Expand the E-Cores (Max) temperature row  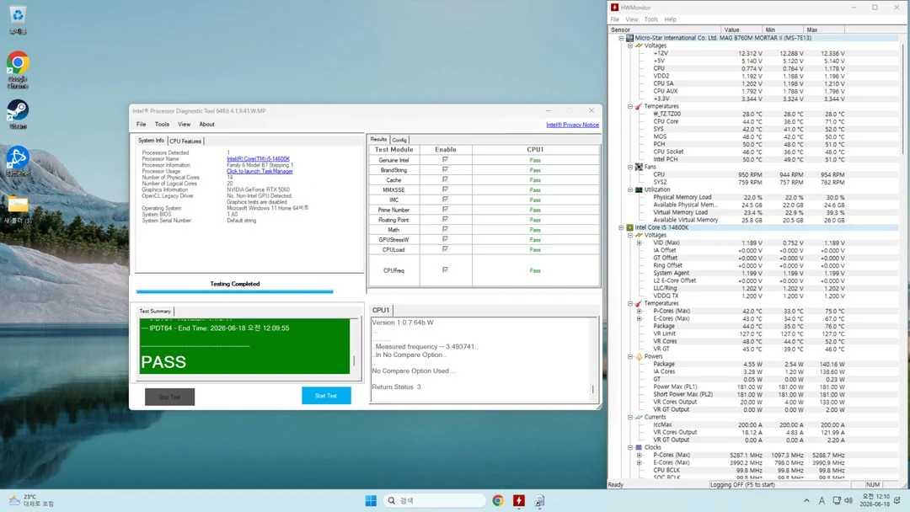point(640,318)
